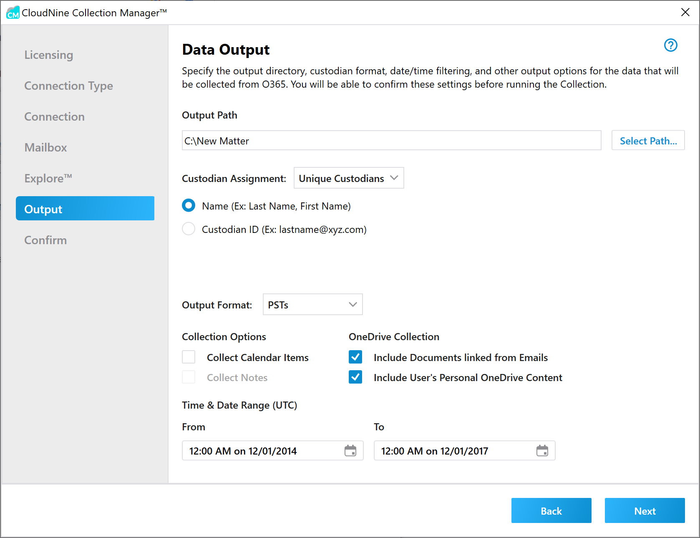Toggle the disabled Collect Notes checkbox
This screenshot has height=538, width=700.
pos(189,377)
